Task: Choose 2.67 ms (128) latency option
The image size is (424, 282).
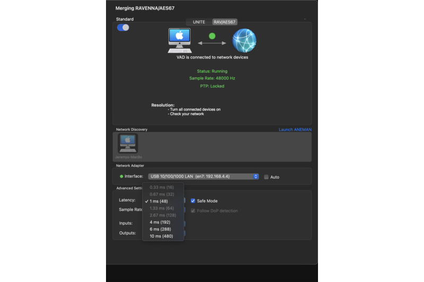Action: 163,215
